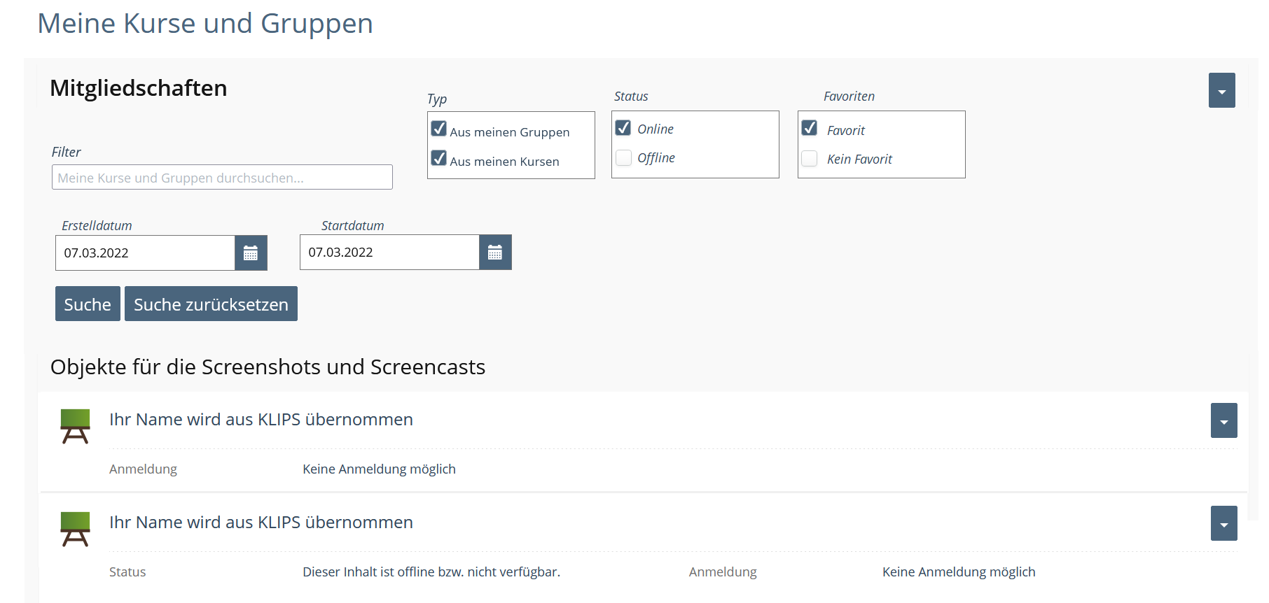Disable the Online status filter
Viewport: 1269px width, 603px height.
tap(623, 129)
